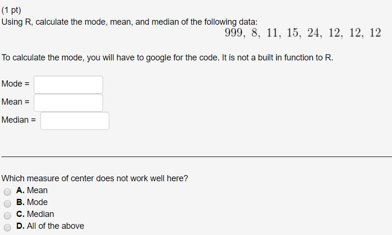Click the value 15 in the data list
The image size is (392, 235).
[292, 33]
